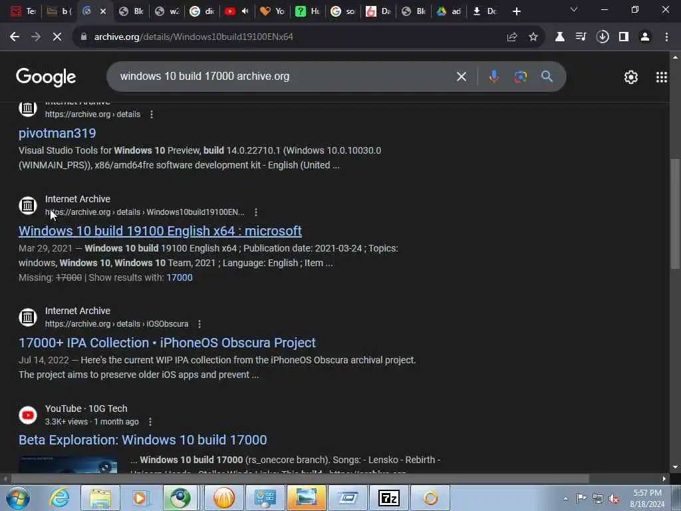Switch to the 'Hu' tab with the green question-mark icon
681x511 pixels.
[x=307, y=11]
